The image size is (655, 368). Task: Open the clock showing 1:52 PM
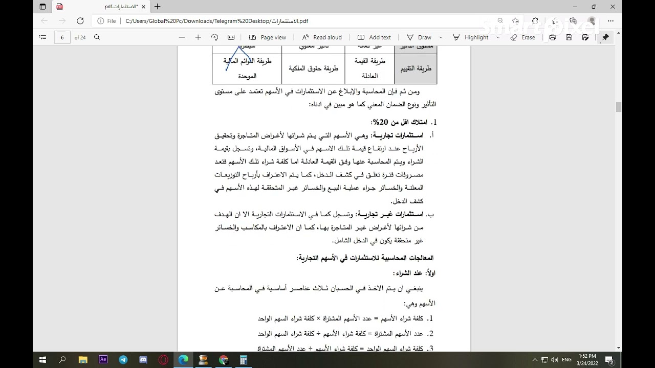(587, 360)
